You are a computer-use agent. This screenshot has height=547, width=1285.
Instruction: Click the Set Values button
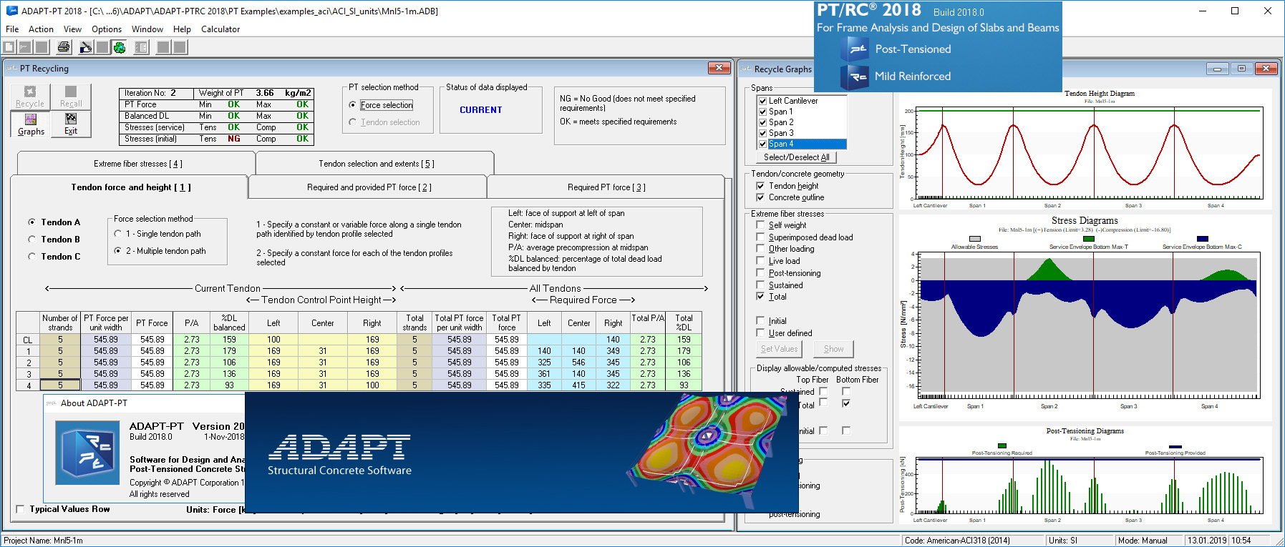pyautogui.click(x=779, y=349)
